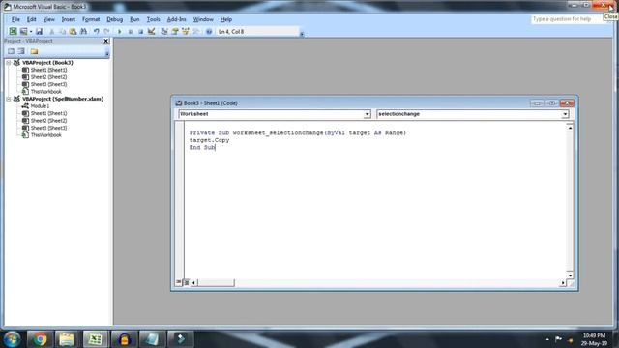Click the code window vertical scroll up arrow

tap(570, 128)
